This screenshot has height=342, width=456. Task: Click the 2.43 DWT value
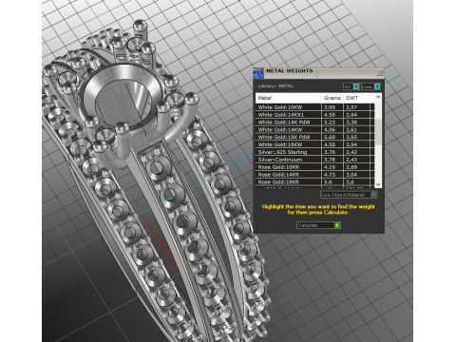pyautogui.click(x=351, y=160)
